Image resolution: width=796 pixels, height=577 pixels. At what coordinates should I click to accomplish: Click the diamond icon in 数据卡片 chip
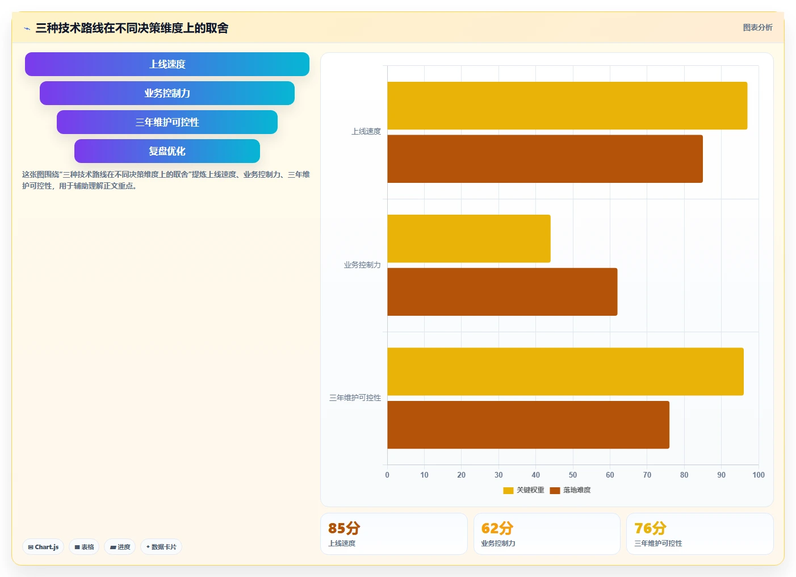pos(148,547)
